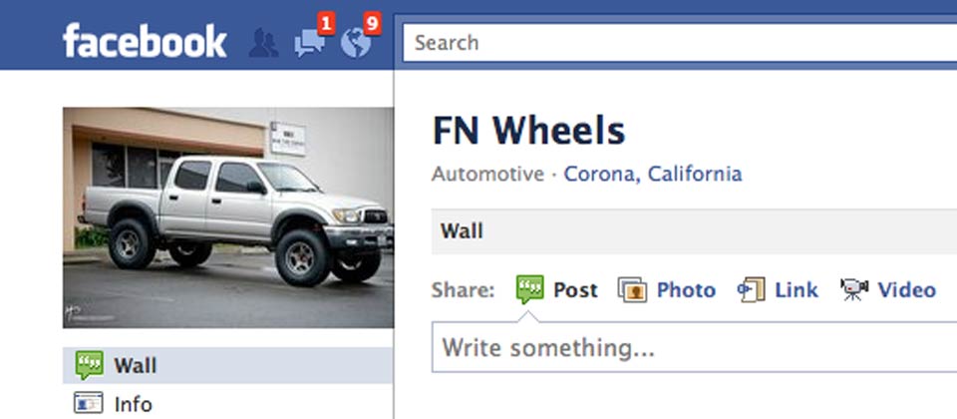Go home via the facebook logo

point(145,42)
